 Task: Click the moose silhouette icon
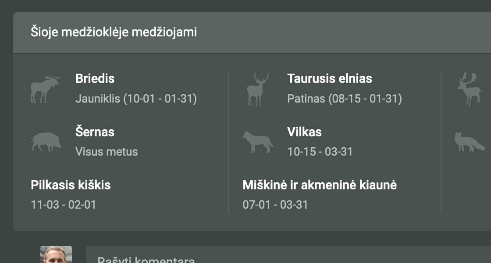click(x=45, y=89)
